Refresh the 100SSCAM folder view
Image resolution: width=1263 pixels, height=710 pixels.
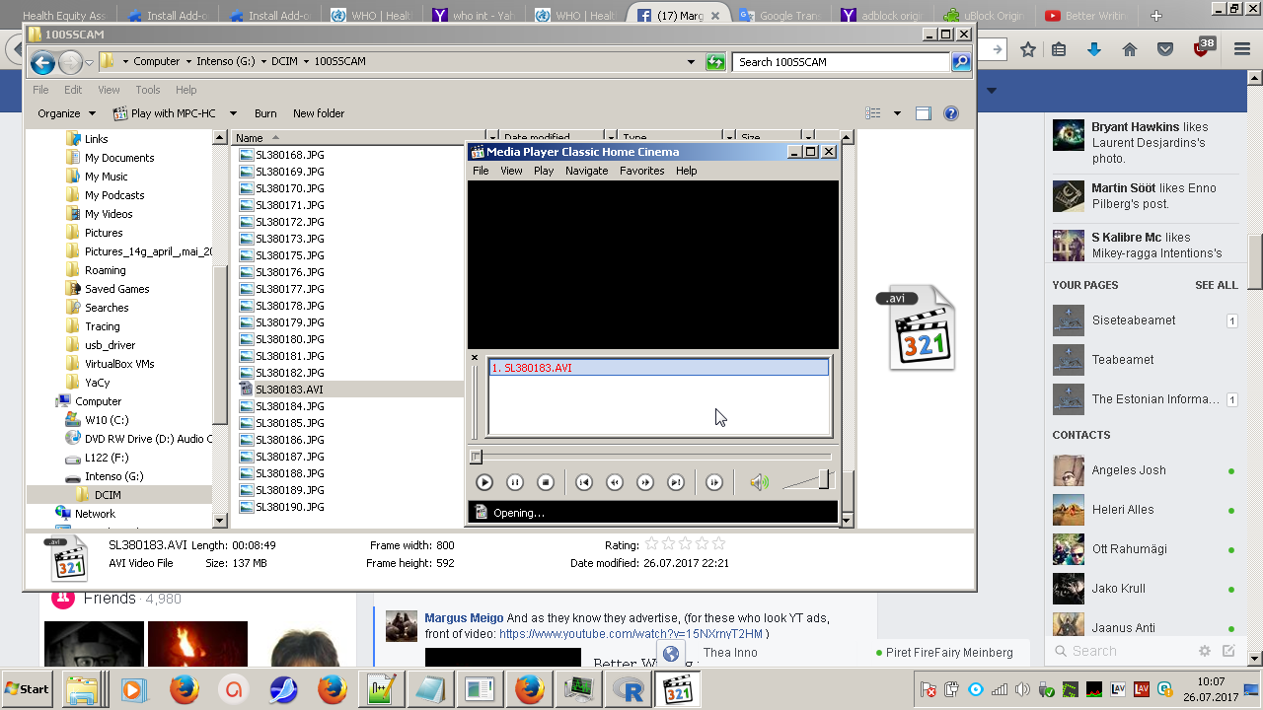[715, 62]
